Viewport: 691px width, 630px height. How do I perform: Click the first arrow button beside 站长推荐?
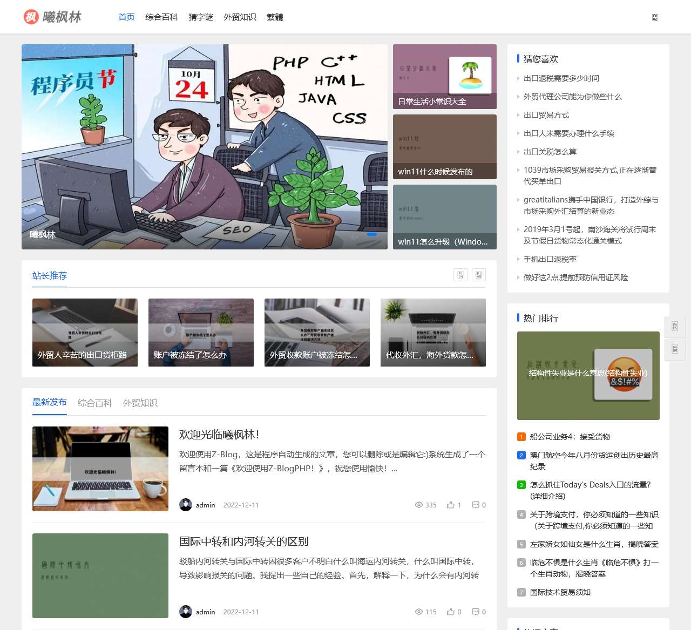[460, 275]
